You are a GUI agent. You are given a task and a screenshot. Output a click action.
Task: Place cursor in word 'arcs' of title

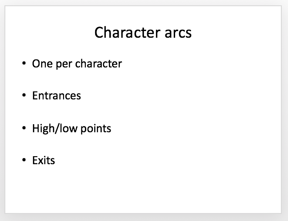(x=178, y=33)
